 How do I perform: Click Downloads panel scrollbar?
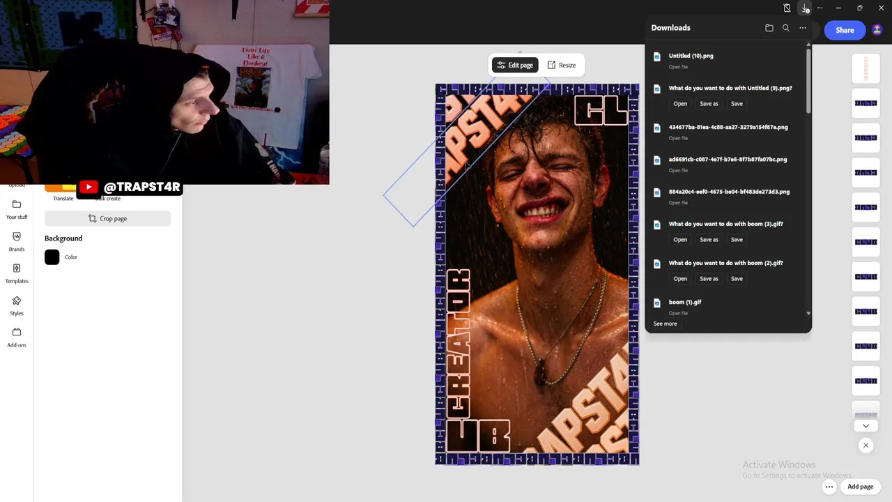point(808,81)
